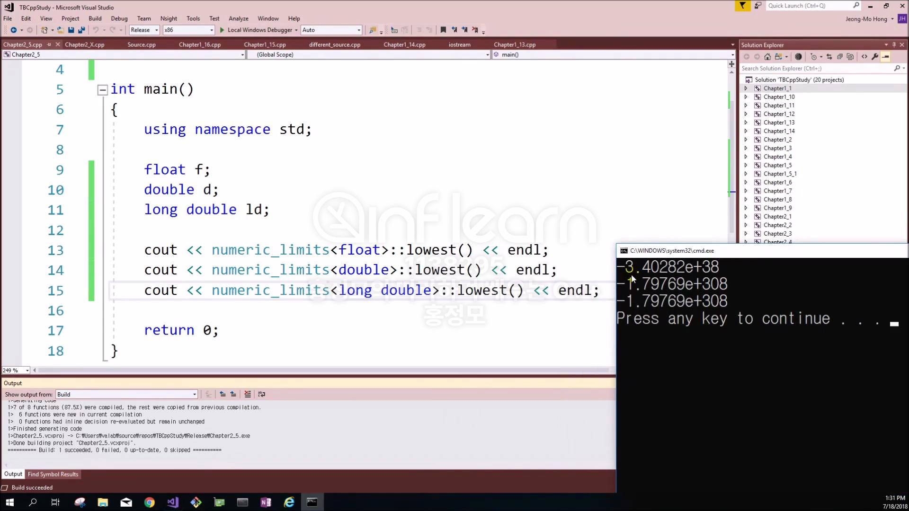Click Solution Explorer Properties wrench icon

875,57
